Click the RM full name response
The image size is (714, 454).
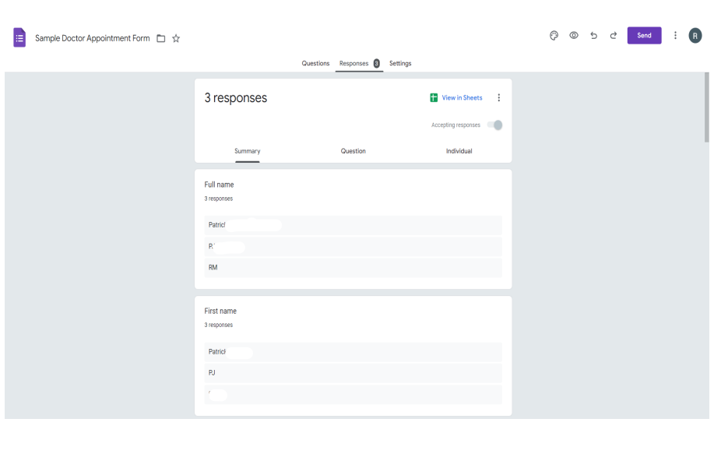(353, 267)
